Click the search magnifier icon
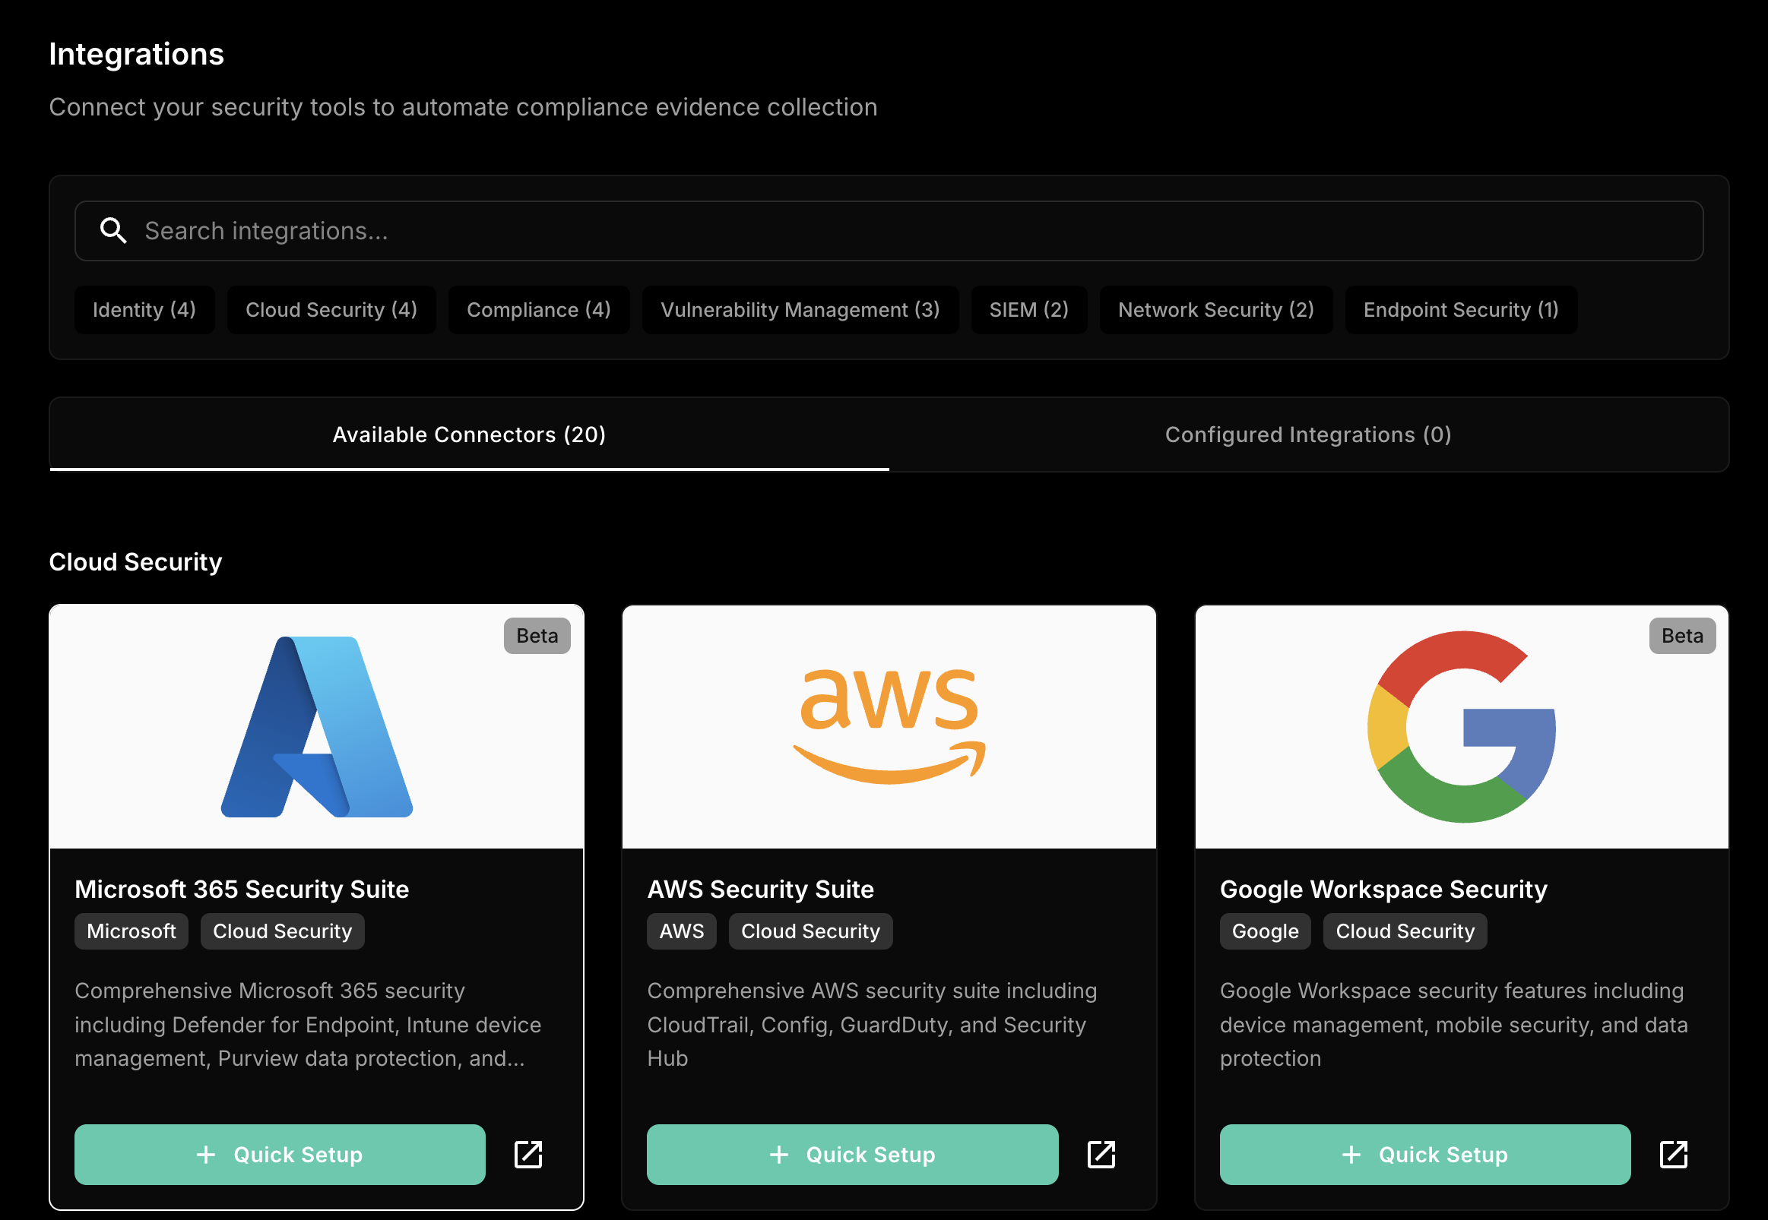1768x1220 pixels. tap(113, 230)
